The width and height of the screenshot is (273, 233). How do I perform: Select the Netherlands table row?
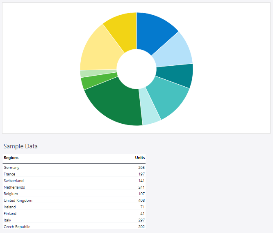tap(74, 187)
